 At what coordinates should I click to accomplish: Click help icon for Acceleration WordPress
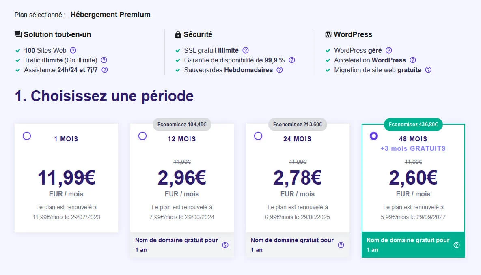(x=412, y=60)
